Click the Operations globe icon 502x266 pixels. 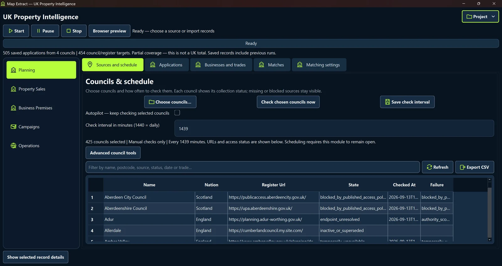[x=13, y=146]
